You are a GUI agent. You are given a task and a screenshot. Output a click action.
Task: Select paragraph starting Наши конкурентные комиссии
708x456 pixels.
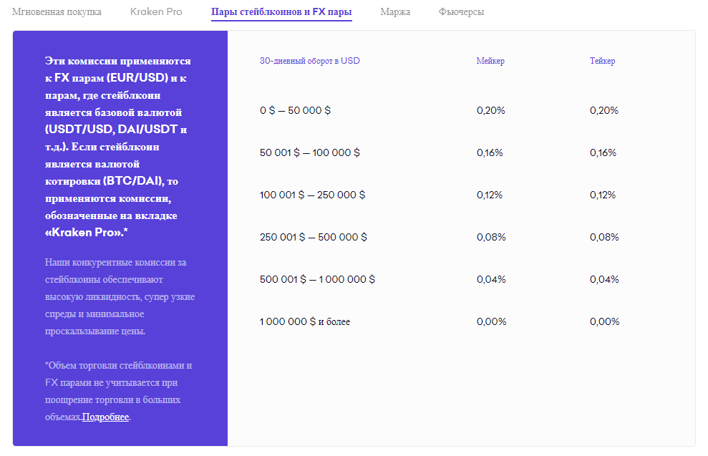(120, 296)
